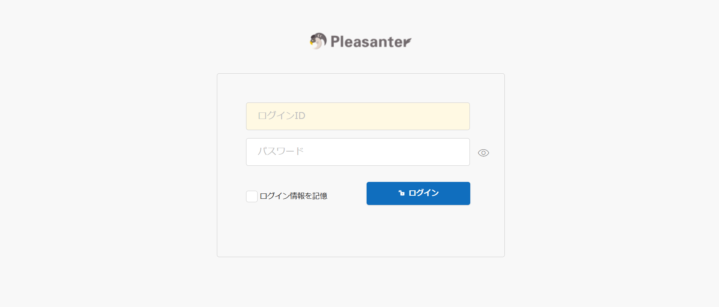Click the penguin mascot above the login form
Viewport: 719px width, 307px height.
(x=317, y=41)
